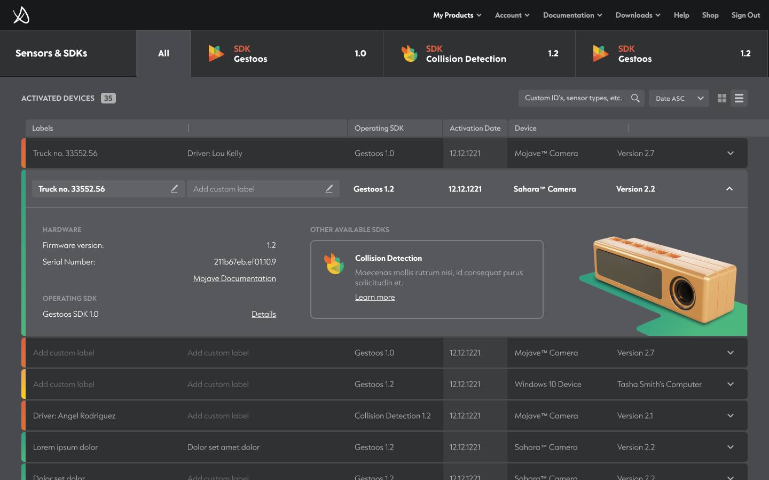This screenshot has width=769, height=480.
Task: Click Collision Detection 1.2 cell
Action: tap(393, 415)
